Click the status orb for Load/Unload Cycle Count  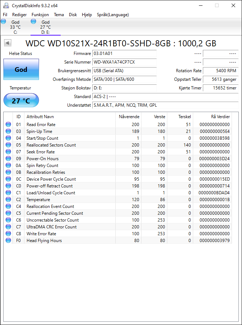point(8,193)
